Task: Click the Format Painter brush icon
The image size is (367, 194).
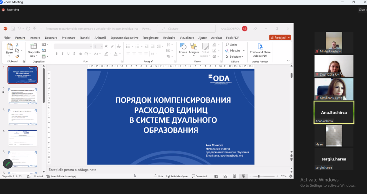Action: click(17, 56)
